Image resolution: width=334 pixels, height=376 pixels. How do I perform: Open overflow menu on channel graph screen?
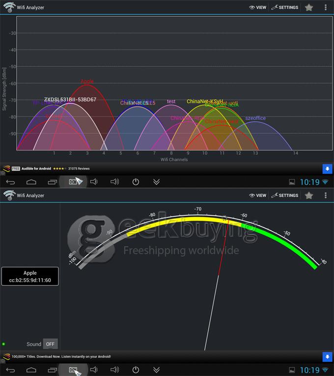click(x=325, y=7)
